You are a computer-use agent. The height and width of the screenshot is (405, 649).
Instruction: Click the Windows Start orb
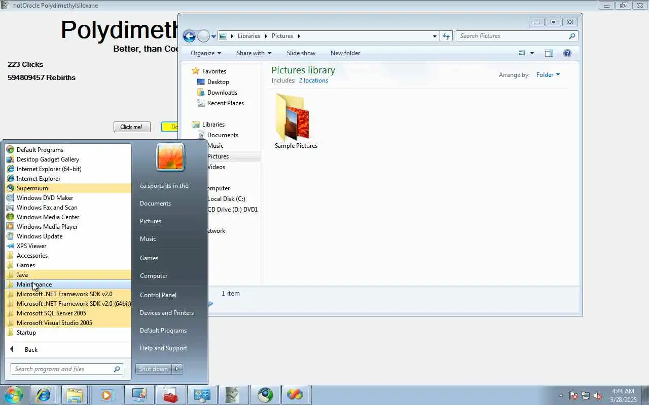pos(13,394)
